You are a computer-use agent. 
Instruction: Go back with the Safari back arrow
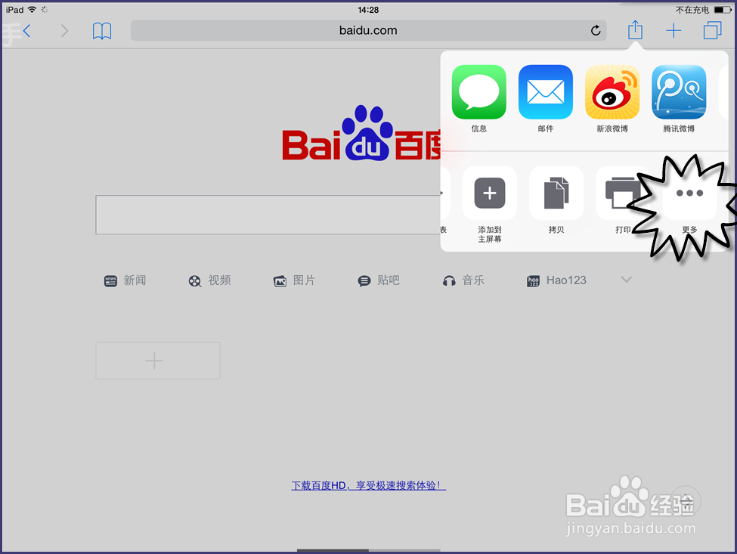point(26,31)
